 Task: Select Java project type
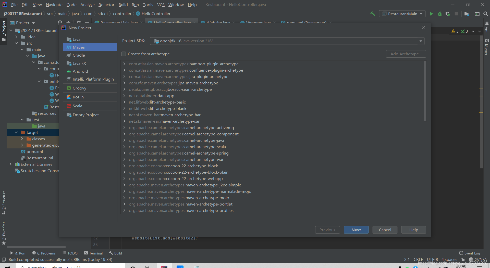pyautogui.click(x=90, y=39)
